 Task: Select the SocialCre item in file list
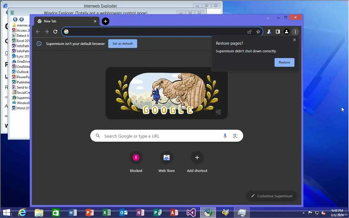click(x=21, y=93)
